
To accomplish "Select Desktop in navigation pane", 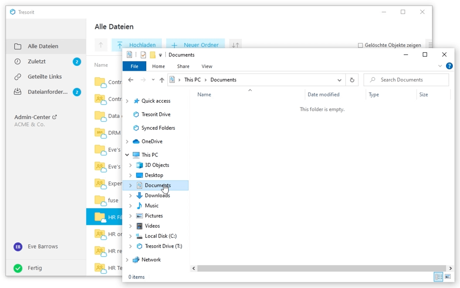I will pyautogui.click(x=154, y=175).
